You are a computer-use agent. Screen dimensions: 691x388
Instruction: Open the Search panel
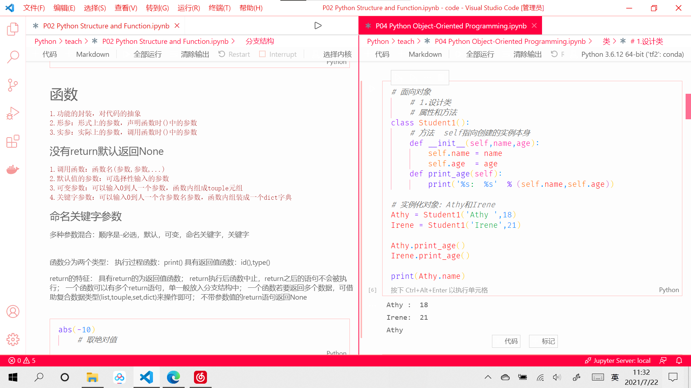tap(13, 57)
